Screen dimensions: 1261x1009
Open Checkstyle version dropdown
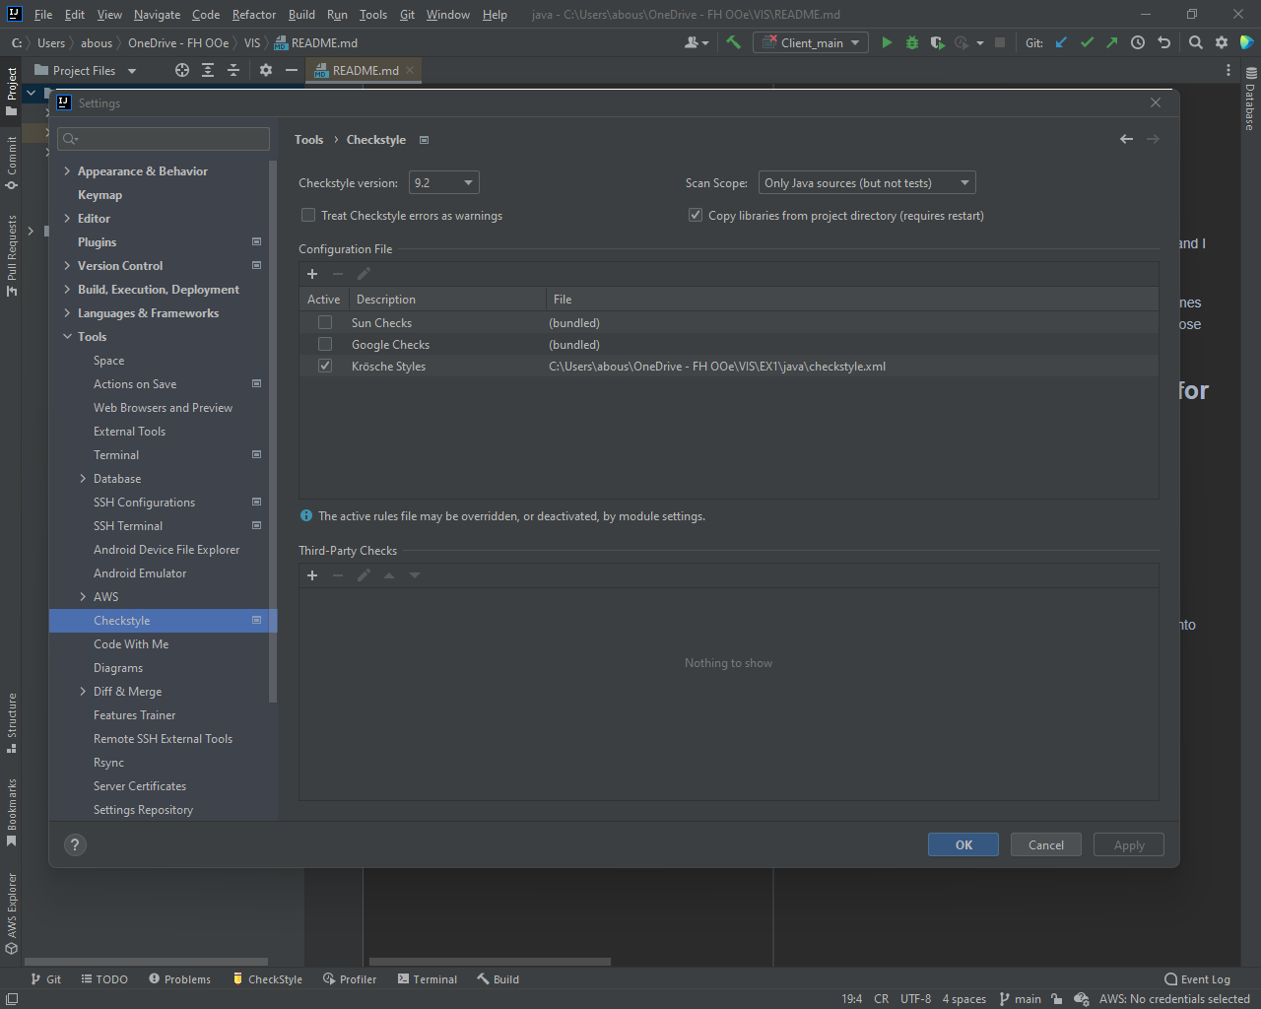[443, 182]
